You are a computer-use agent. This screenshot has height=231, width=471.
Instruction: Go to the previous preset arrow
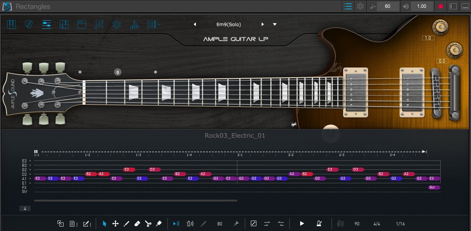click(195, 25)
